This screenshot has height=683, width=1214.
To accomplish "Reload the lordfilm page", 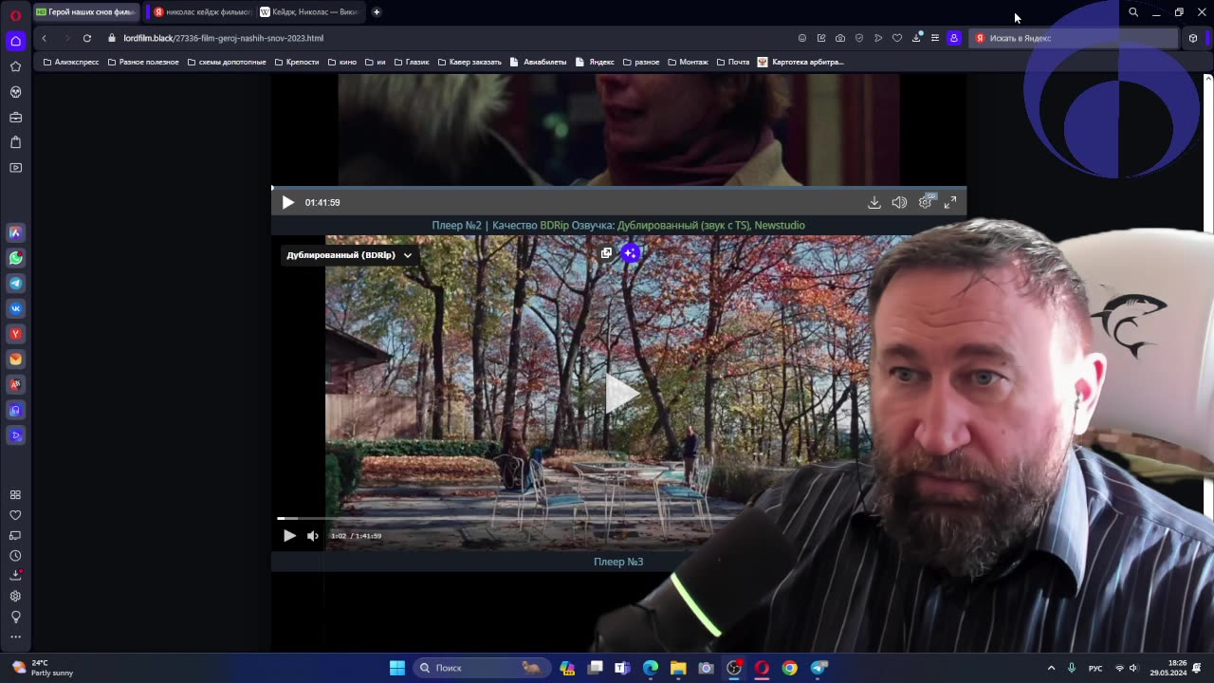I will click(86, 38).
